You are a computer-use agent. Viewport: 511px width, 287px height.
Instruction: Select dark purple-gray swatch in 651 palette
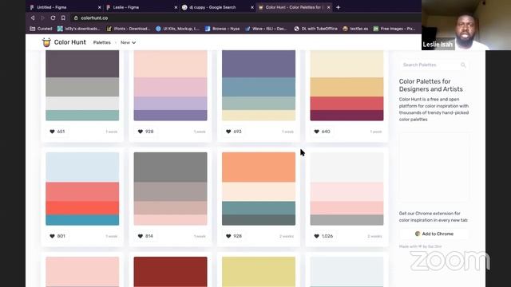[82, 64]
